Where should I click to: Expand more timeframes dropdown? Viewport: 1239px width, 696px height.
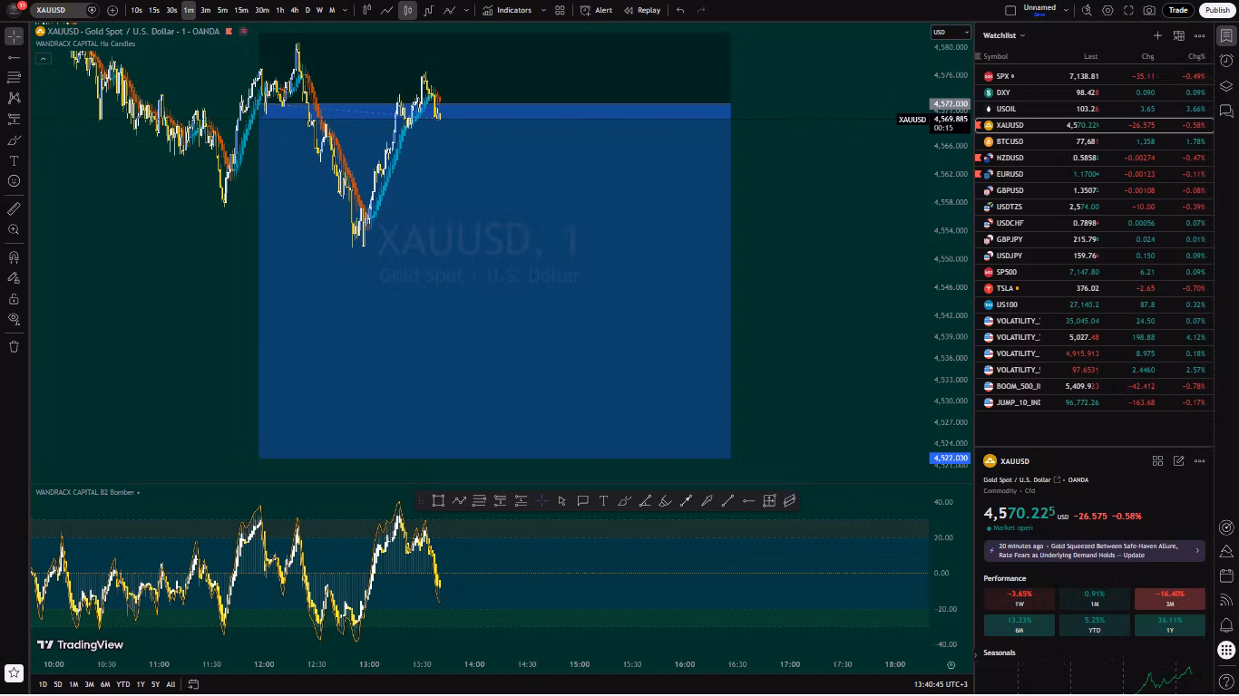click(346, 10)
